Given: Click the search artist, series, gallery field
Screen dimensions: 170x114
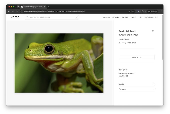Looking at the screenshot, I should 52,17.
